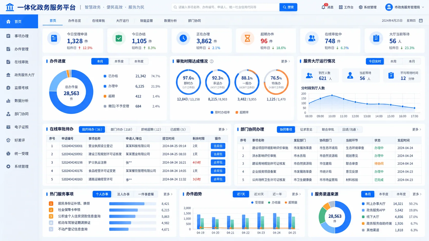Open the 工作台 grid icon
The height and width of the screenshot is (241, 429).
tap(341, 7)
